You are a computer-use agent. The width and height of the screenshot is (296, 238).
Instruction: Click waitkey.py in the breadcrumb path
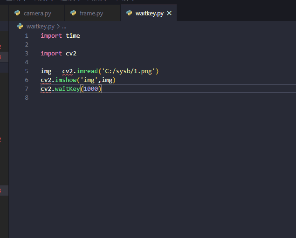click(x=41, y=27)
